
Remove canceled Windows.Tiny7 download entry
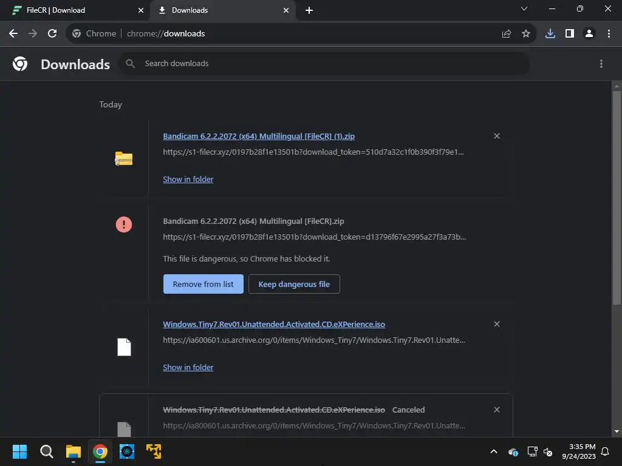[x=497, y=410]
